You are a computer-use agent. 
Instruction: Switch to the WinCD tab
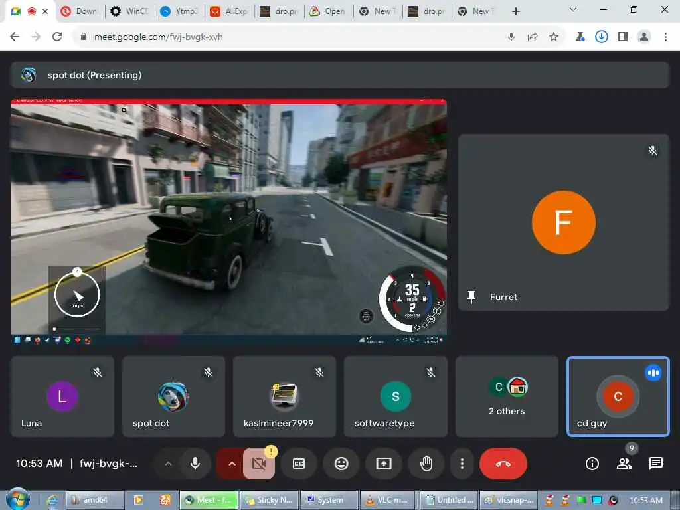coord(129,11)
